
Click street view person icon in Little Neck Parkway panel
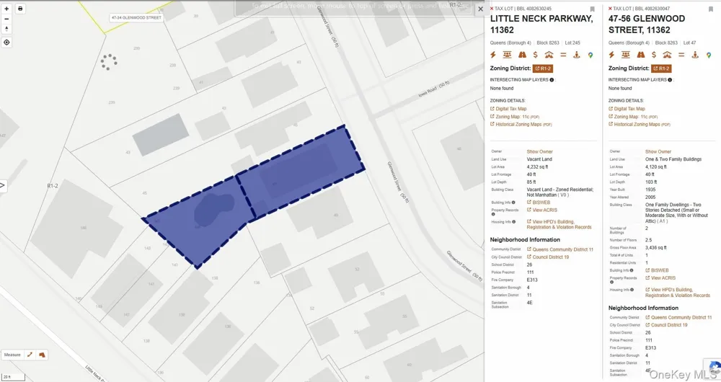pos(577,55)
